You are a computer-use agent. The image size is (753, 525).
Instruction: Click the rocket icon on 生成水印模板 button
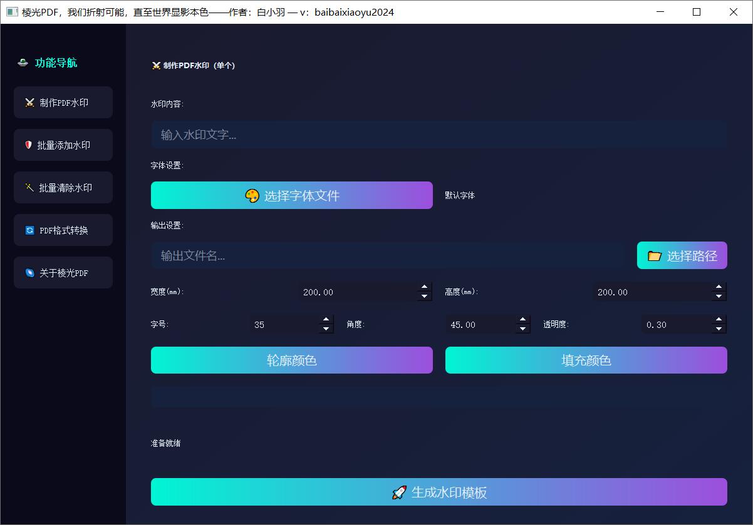(x=398, y=492)
